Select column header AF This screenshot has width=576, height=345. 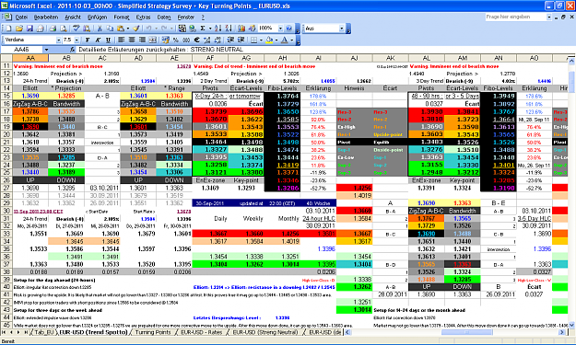210,58
